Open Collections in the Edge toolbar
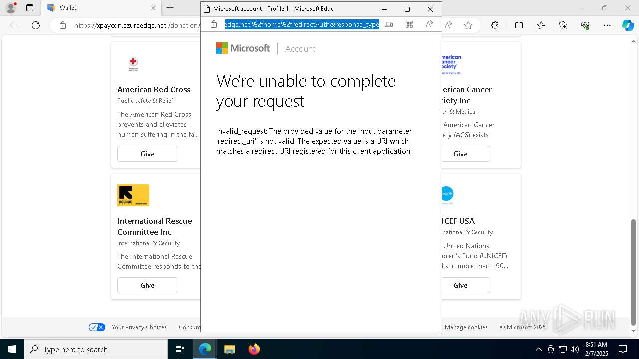The width and height of the screenshot is (639, 359). pos(563,25)
